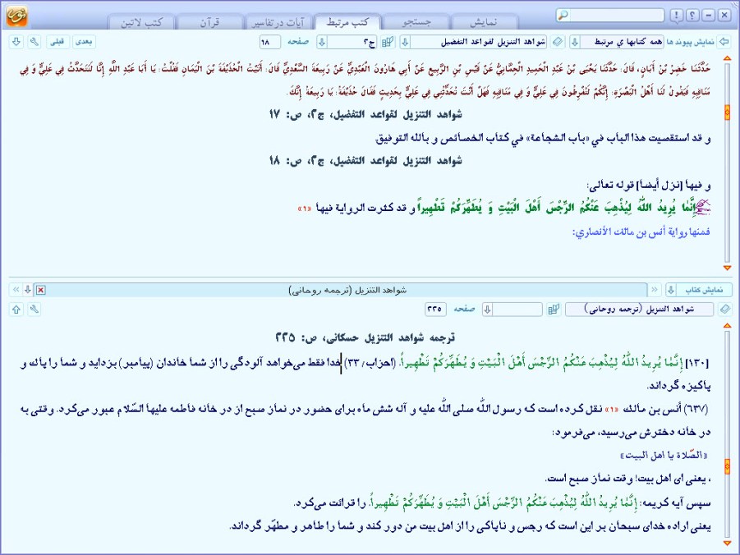Click the down arrow next to the red X
The width and height of the screenshot is (740, 555).
(28, 289)
